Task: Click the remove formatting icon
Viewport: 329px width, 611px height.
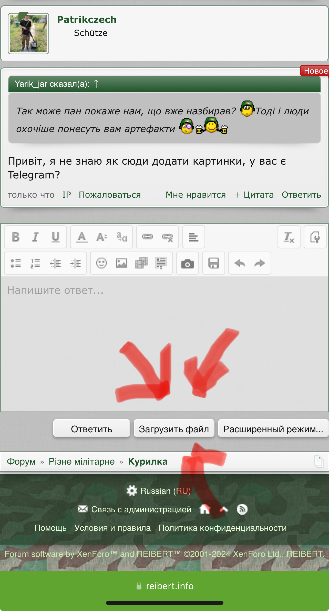Action: (289, 237)
